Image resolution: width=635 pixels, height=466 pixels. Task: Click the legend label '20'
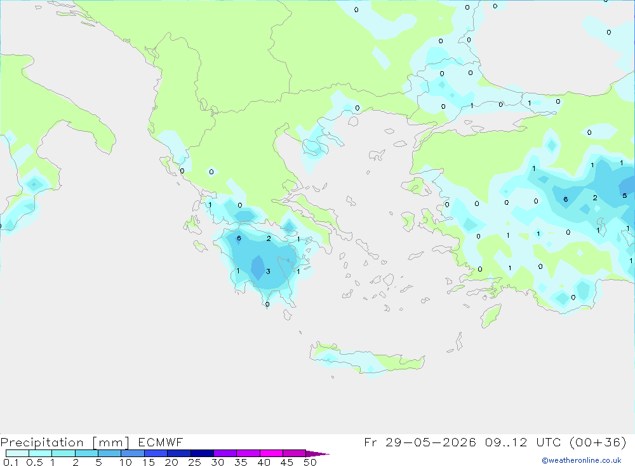coord(171,462)
